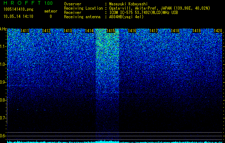Click the ICOM IC-575 receiver text
This screenshot has width=225, height=143.
coord(143,13)
